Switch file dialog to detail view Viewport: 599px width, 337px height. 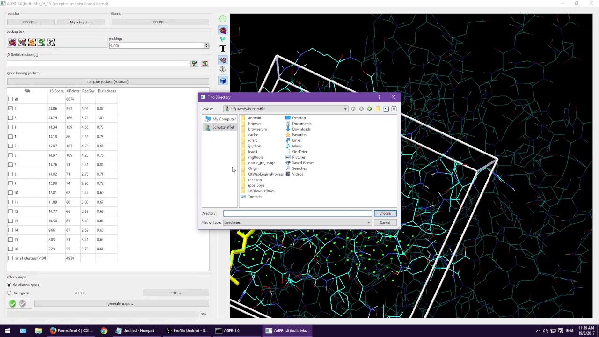[x=394, y=109]
